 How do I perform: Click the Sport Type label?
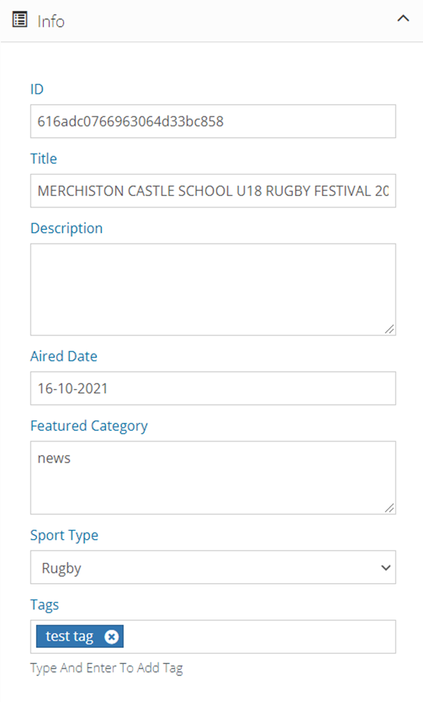[x=64, y=536]
